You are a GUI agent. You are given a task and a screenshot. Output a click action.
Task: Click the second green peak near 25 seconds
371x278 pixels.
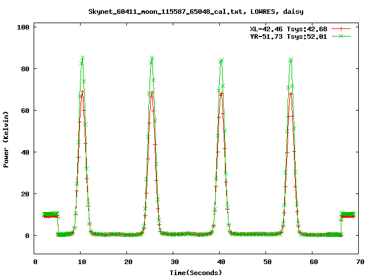(152, 58)
